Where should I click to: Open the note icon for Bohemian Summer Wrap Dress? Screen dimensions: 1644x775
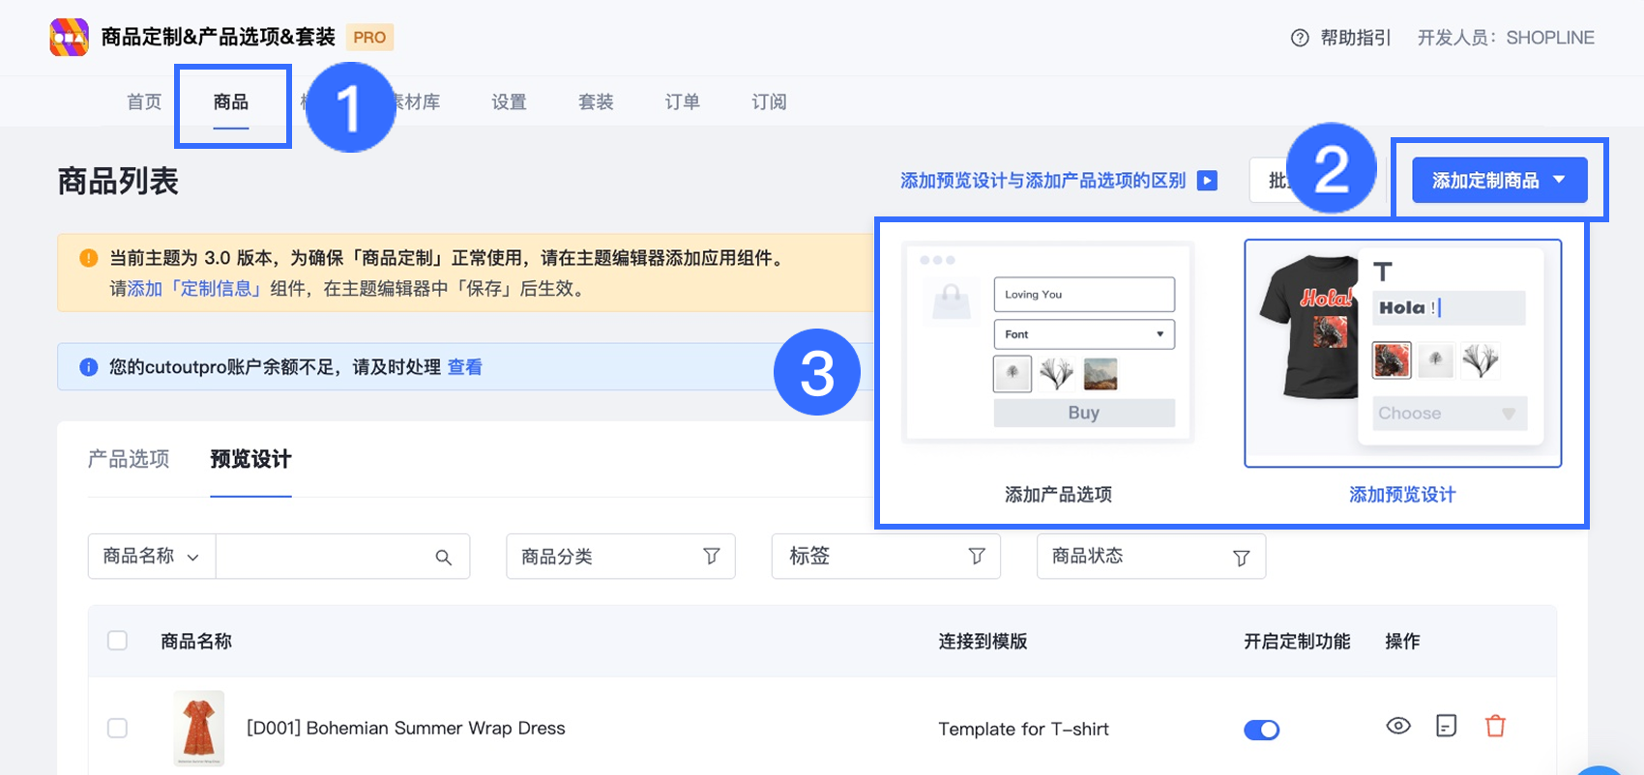[1447, 726]
